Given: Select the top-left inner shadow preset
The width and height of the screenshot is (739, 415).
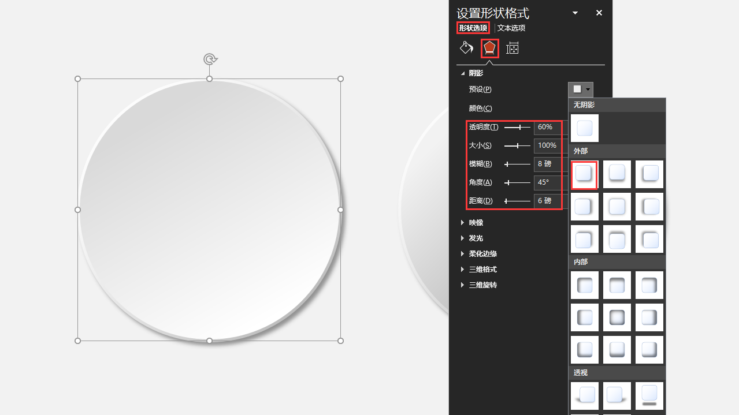Looking at the screenshot, I should point(584,285).
